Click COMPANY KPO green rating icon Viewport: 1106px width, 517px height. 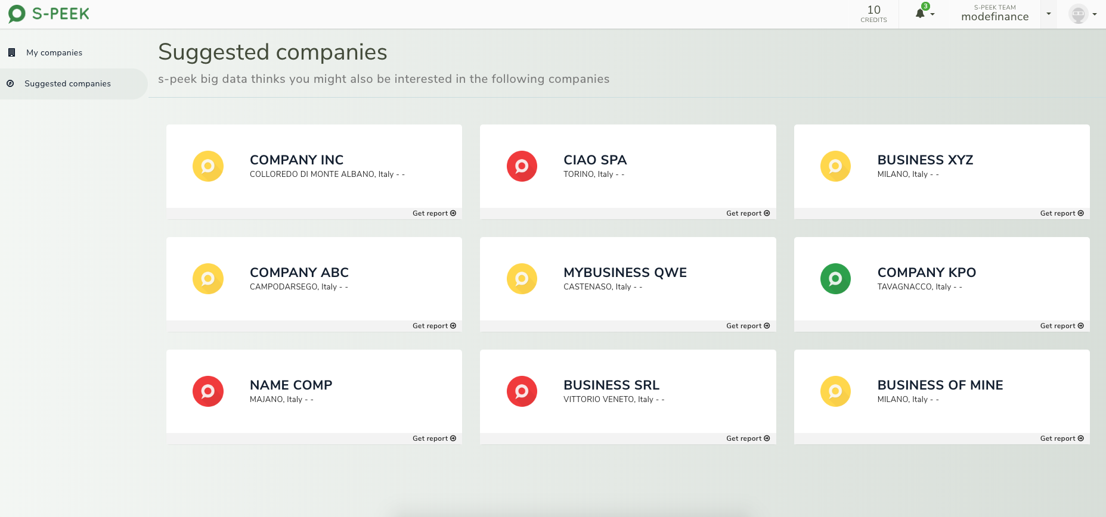(835, 279)
